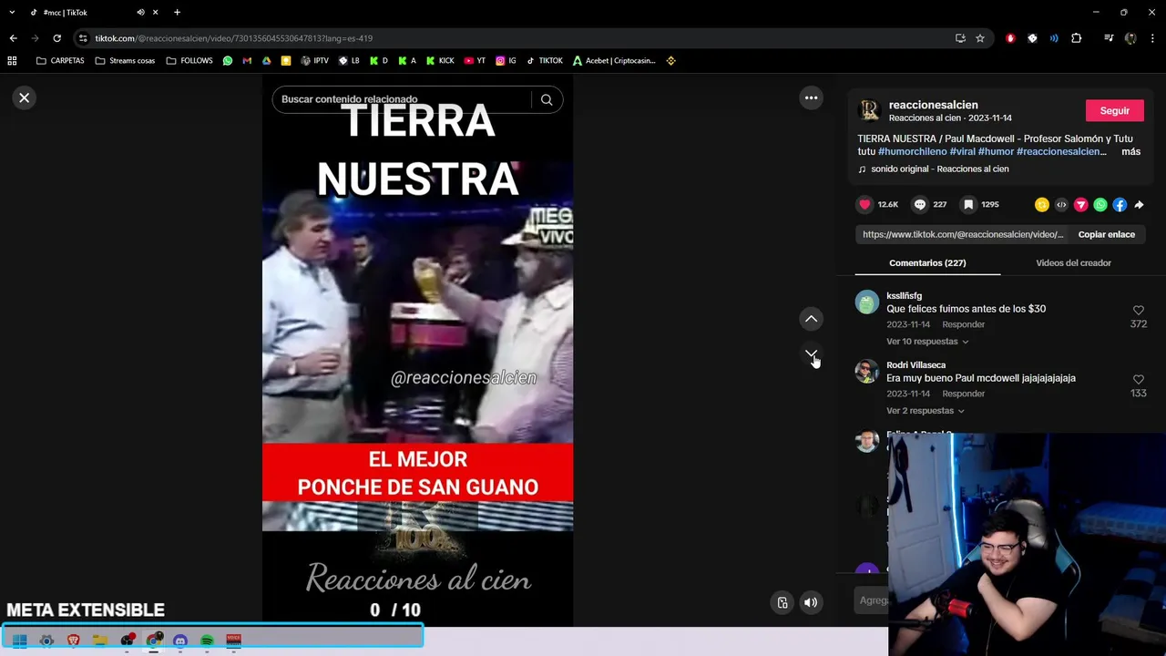Open the FOLLOWS bookmarks folder

point(189,61)
